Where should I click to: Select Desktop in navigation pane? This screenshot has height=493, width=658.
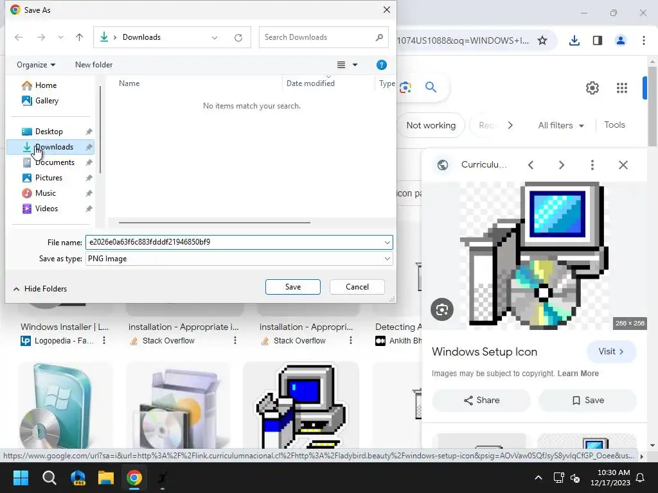[x=50, y=131]
